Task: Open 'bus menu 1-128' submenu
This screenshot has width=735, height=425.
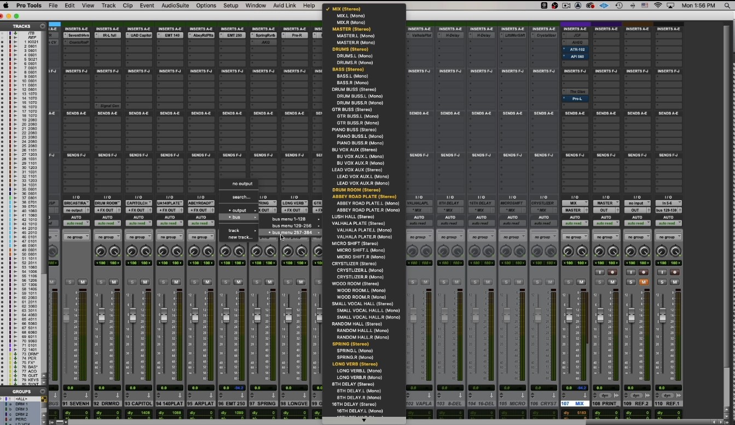Action: tap(291, 219)
